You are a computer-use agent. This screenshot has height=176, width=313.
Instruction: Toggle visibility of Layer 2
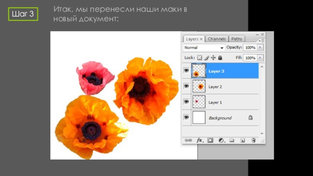[187, 86]
